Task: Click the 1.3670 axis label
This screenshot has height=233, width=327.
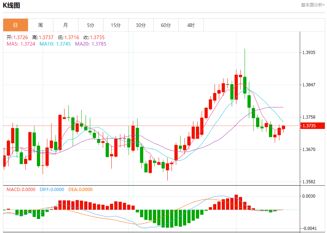Action: click(x=309, y=149)
